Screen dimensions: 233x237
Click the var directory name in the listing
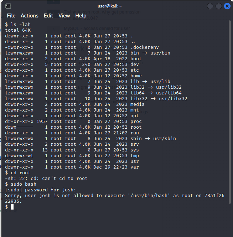tap(135, 167)
